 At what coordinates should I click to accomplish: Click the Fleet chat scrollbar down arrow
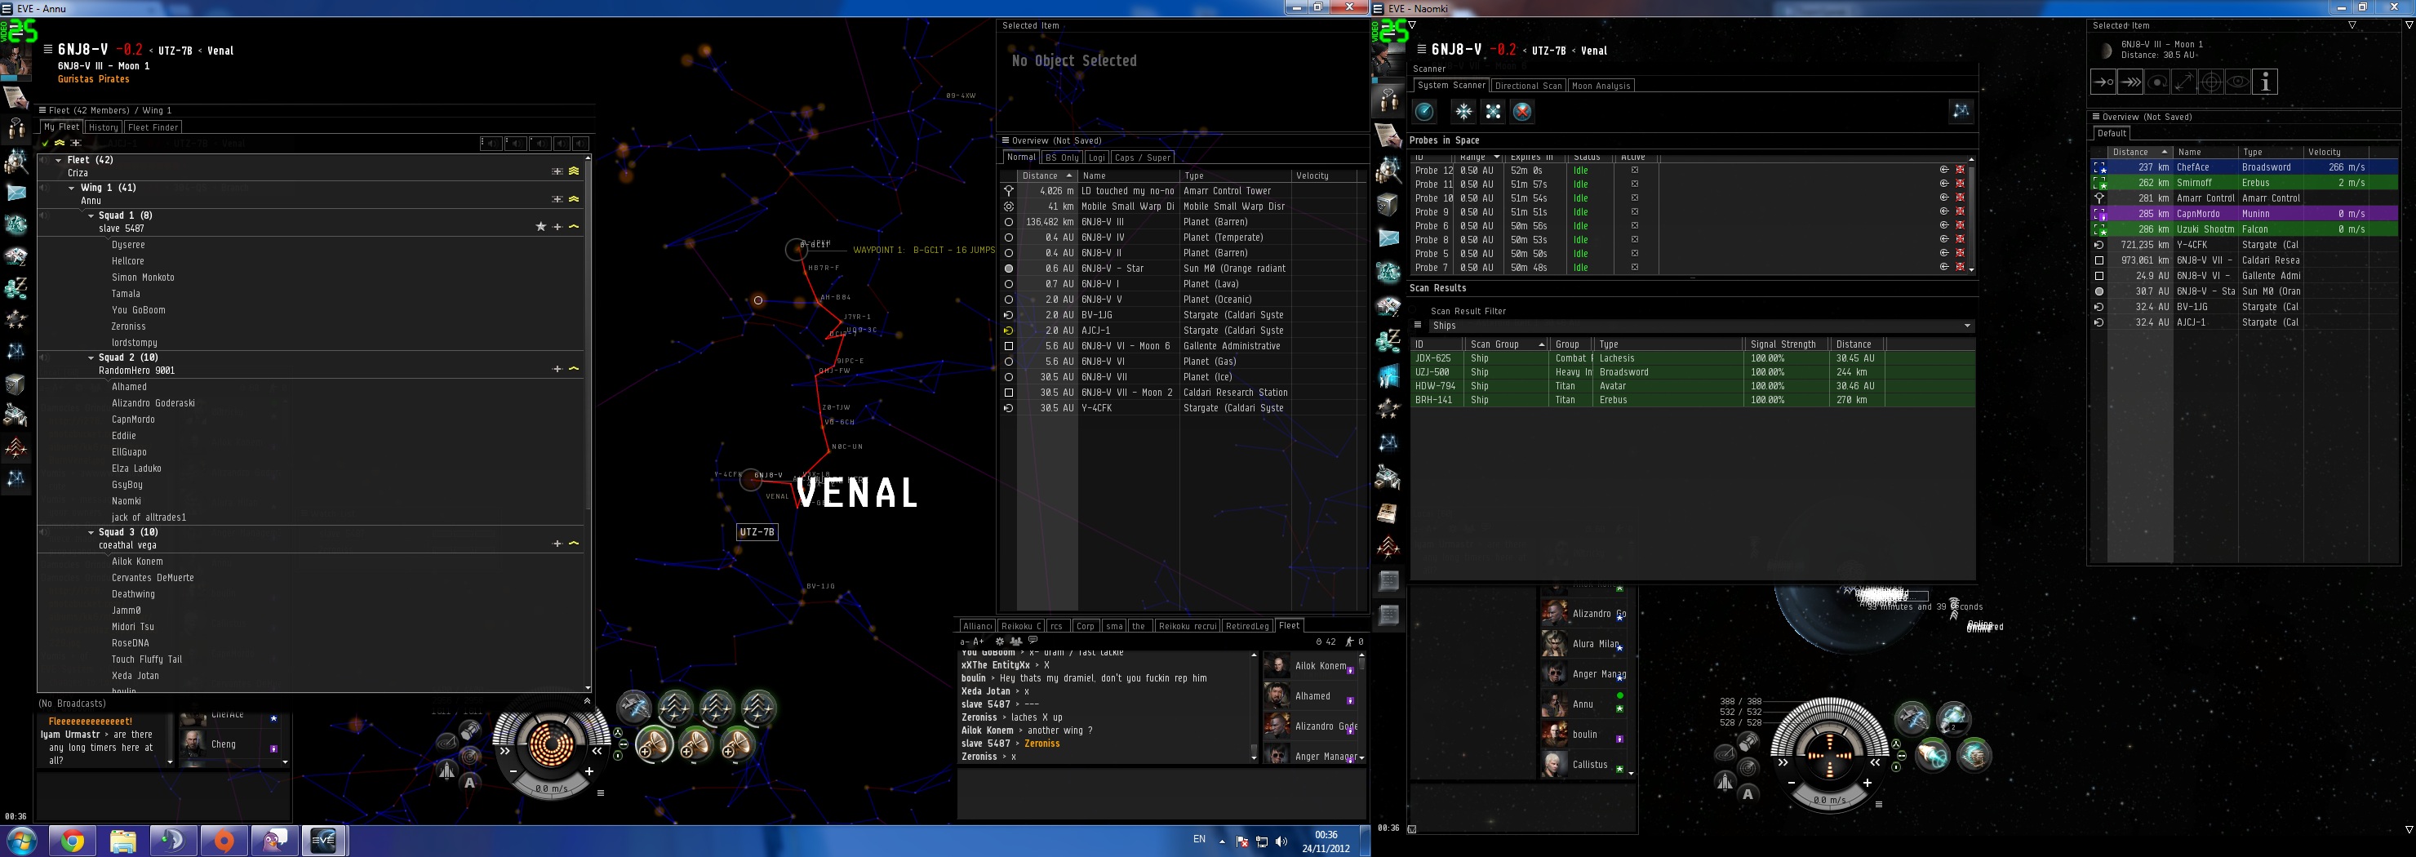click(1254, 757)
